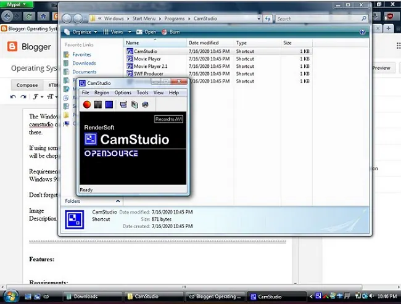
Task: Expand the Folders pane chevron
Action: click(x=118, y=201)
